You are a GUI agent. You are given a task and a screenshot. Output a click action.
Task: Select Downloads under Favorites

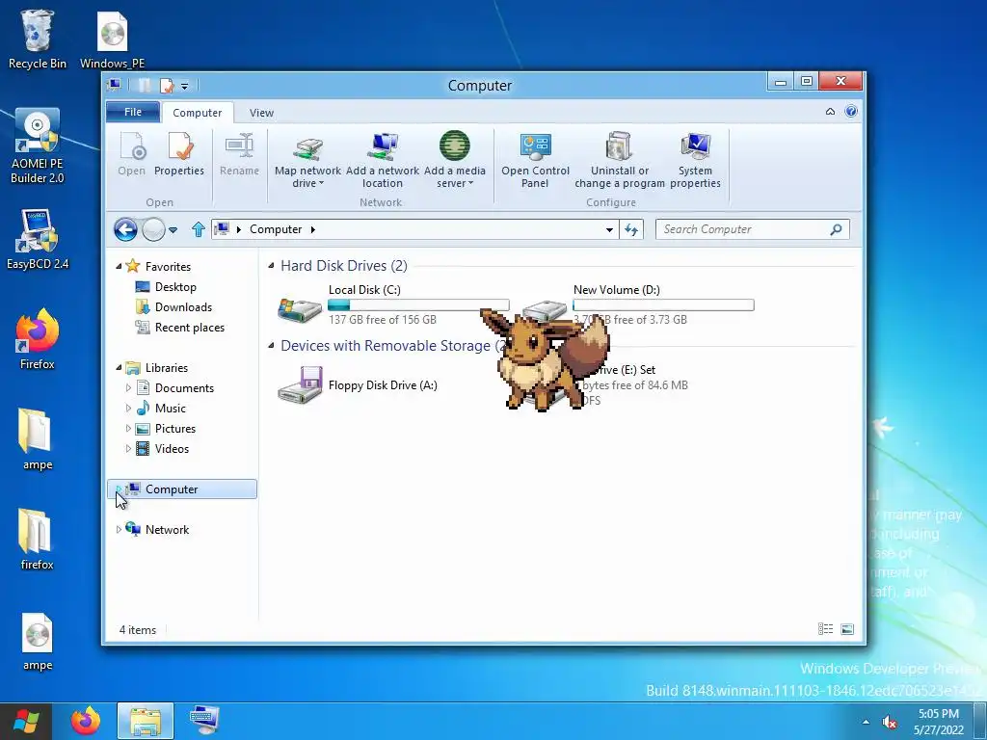coord(173,307)
